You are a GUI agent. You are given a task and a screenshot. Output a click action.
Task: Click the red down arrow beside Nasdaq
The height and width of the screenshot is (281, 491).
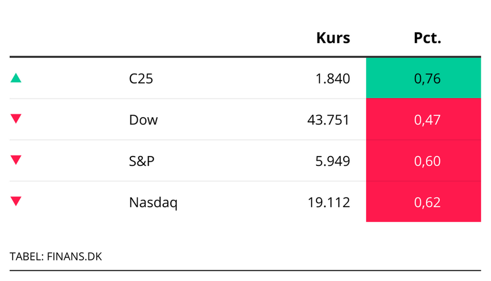16,201
